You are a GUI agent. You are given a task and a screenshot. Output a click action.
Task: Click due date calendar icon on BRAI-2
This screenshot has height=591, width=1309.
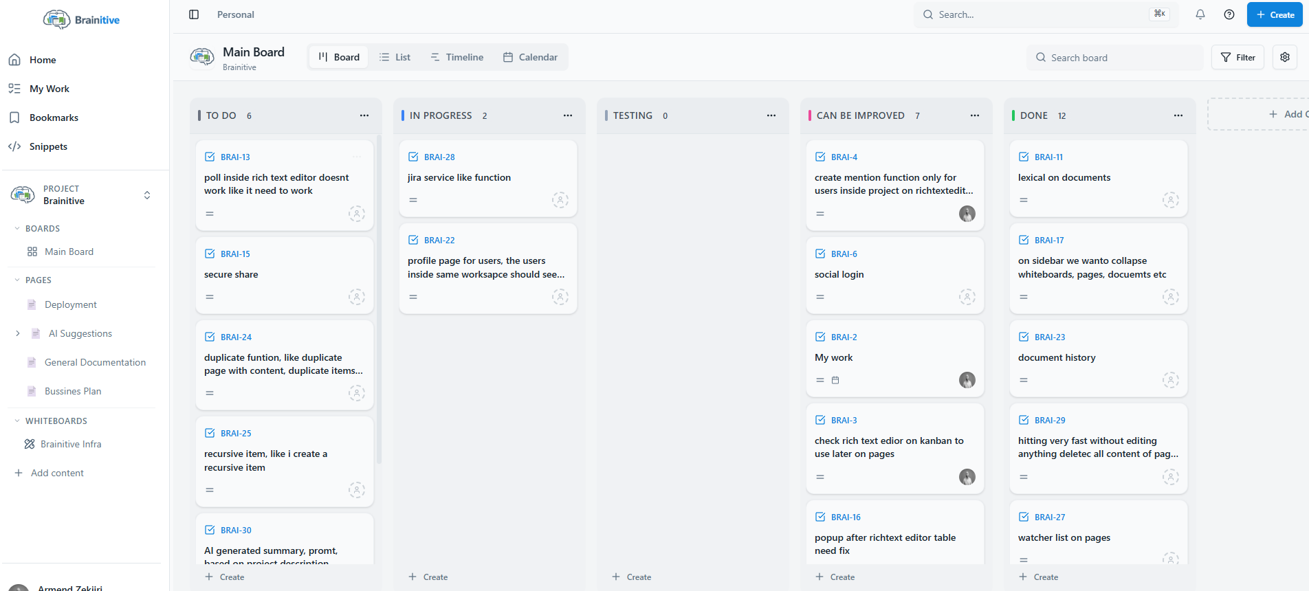(x=835, y=380)
